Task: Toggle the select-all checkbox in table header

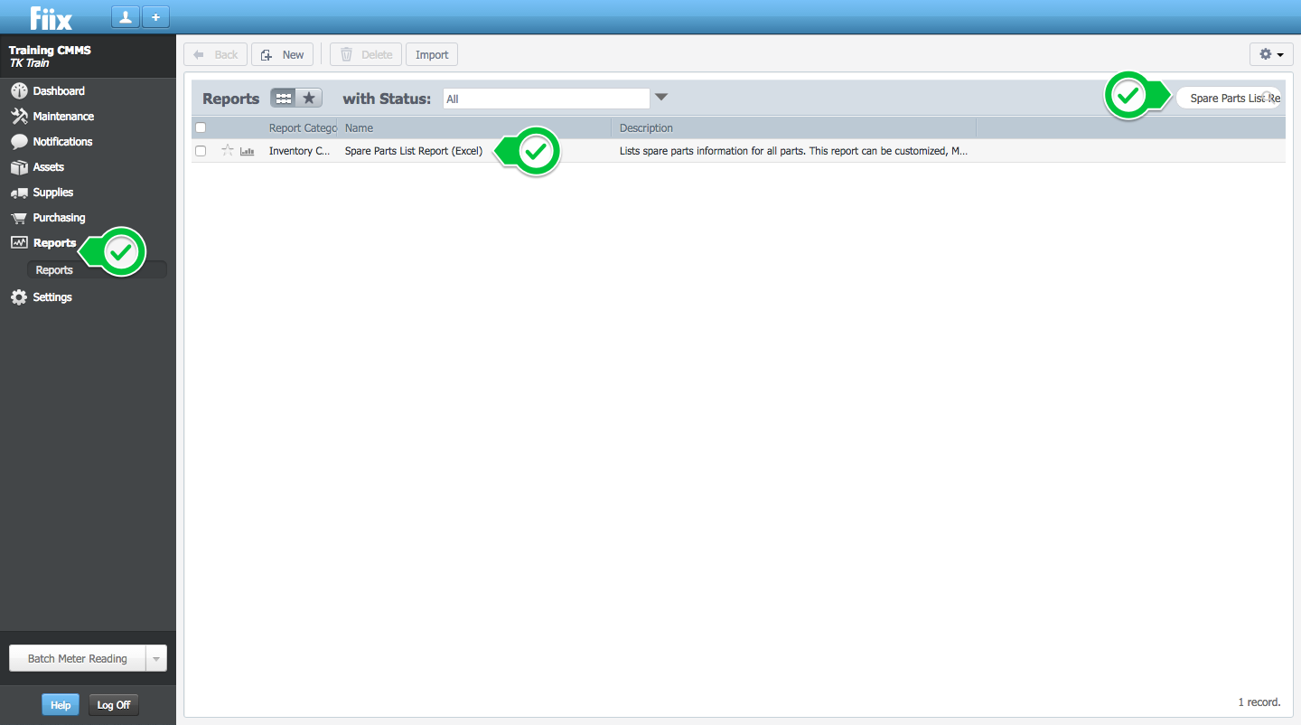Action: pos(201,127)
